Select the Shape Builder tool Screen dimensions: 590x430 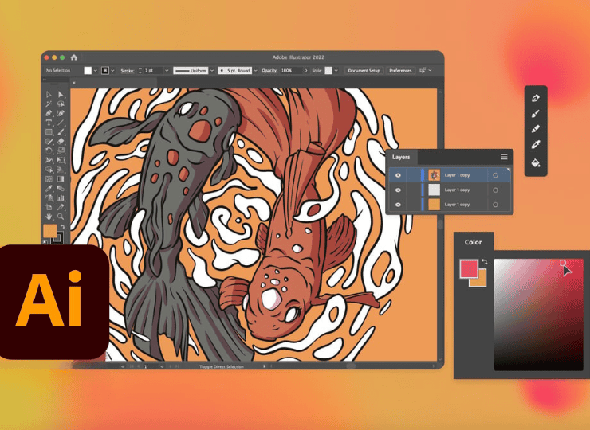click(x=49, y=170)
